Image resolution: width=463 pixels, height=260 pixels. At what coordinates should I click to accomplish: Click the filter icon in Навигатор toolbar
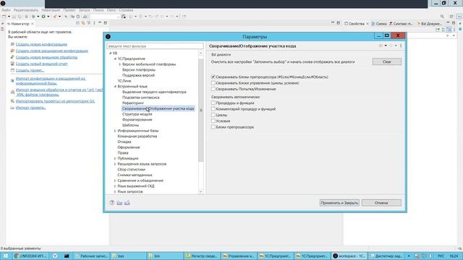pos(88,23)
